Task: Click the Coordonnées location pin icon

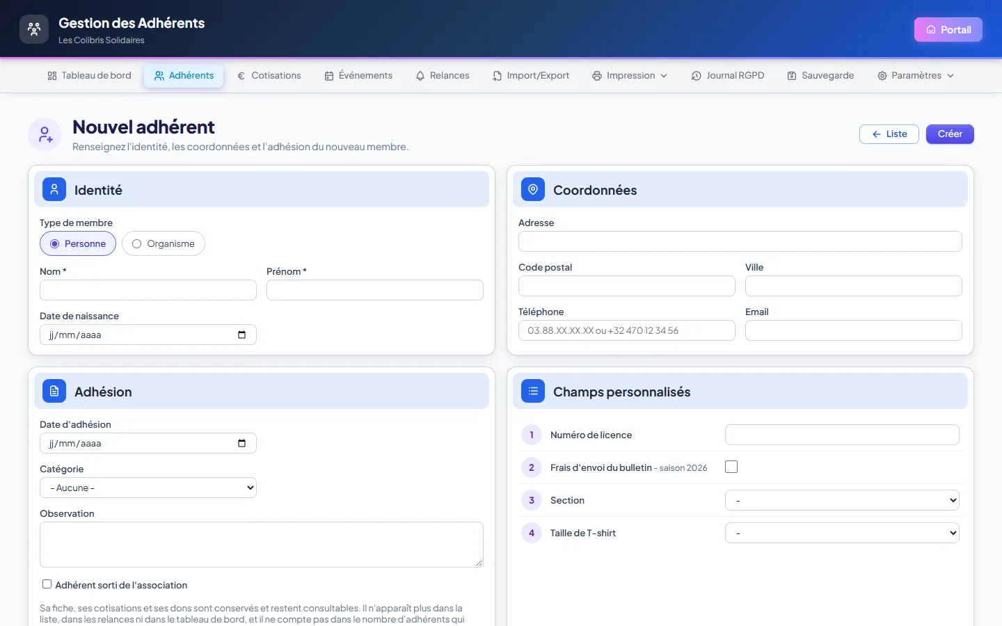Action: (533, 189)
